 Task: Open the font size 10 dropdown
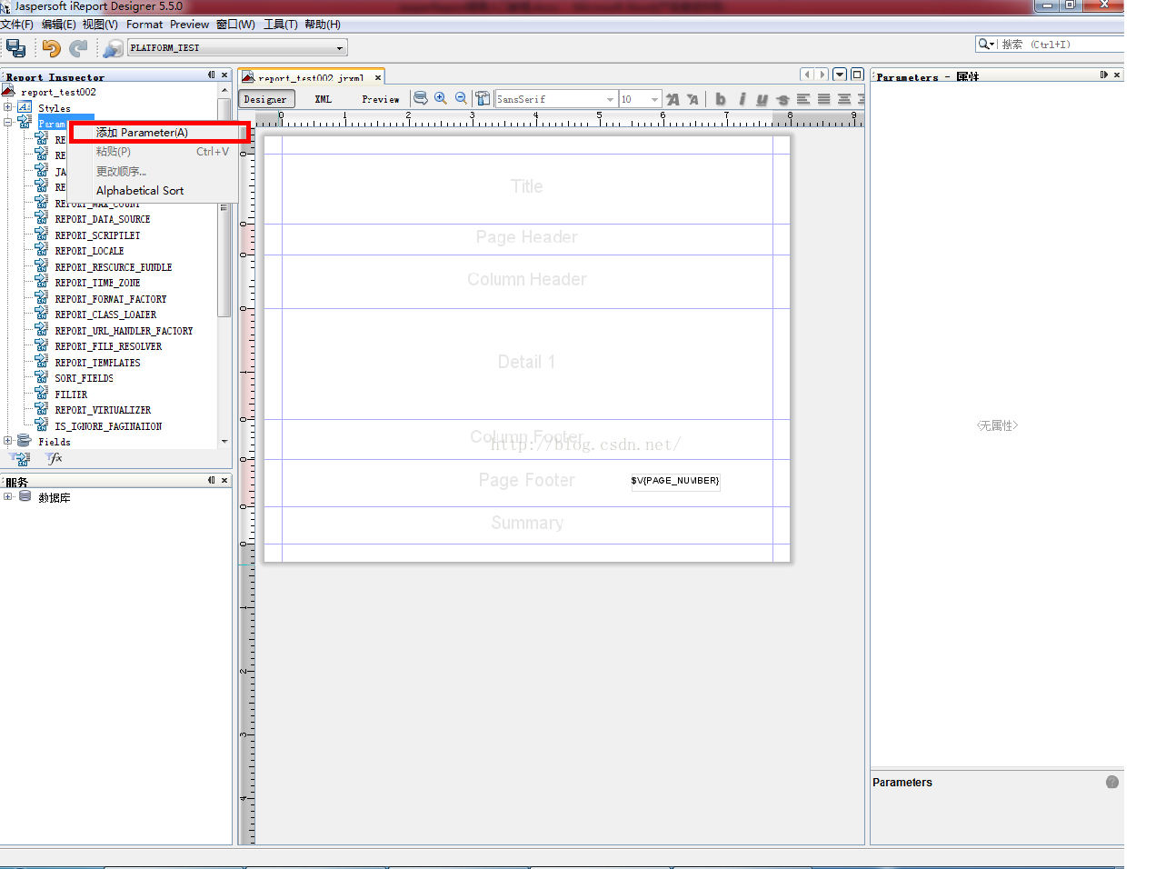(654, 99)
